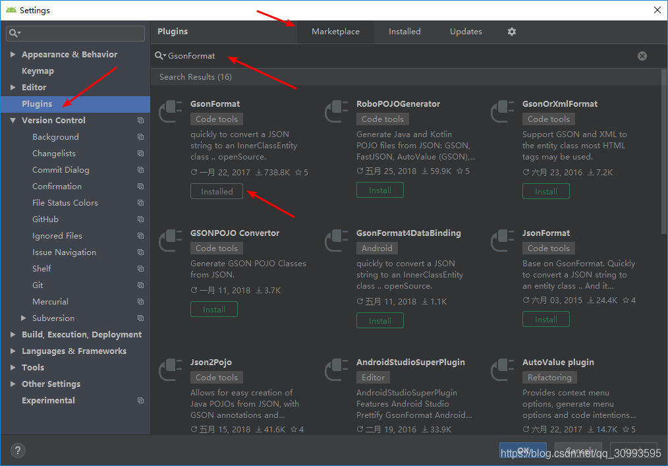Click the GsonFormat plugin icon
The image size is (668, 466).
171,111
